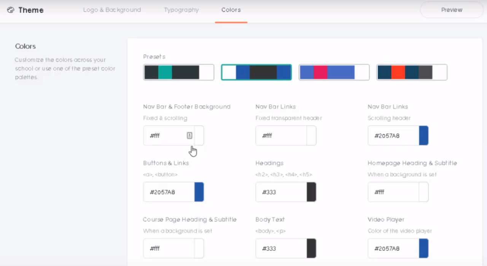Click the Preview button
487x266 pixels.
pos(452,10)
